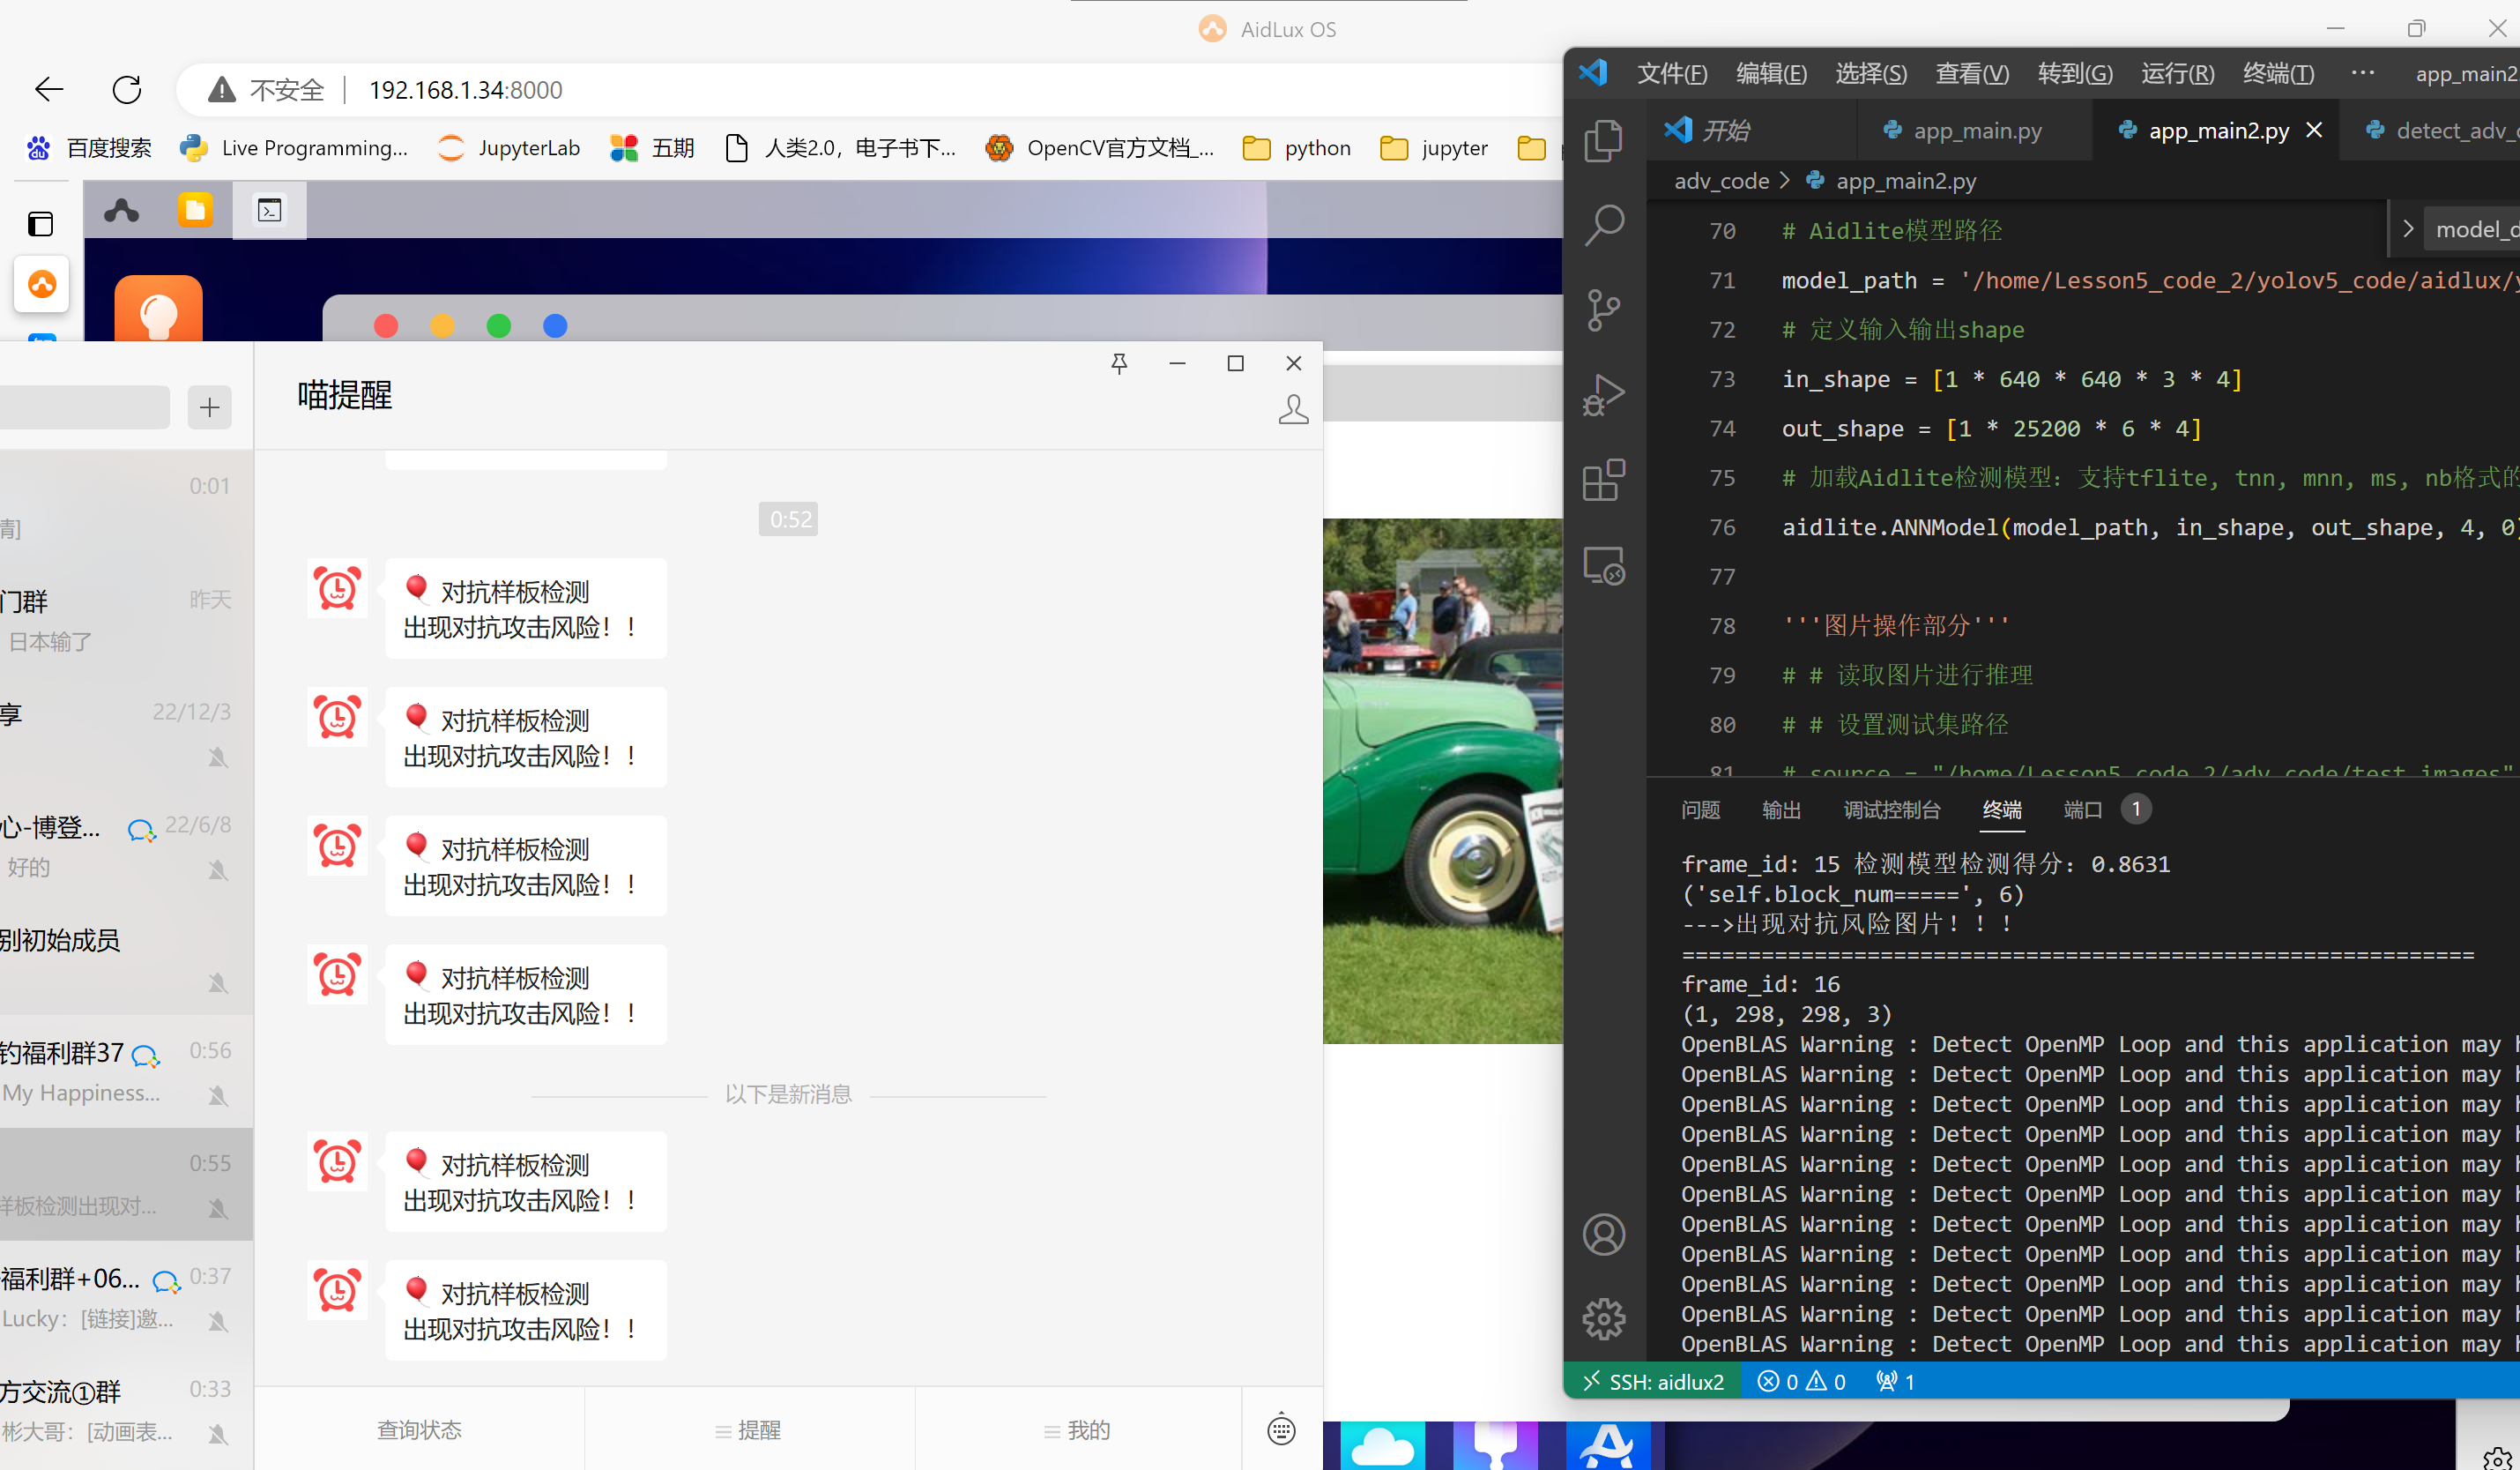Open VS Code Explorer files icon
The width and height of the screenshot is (2520, 1470).
1604,140
